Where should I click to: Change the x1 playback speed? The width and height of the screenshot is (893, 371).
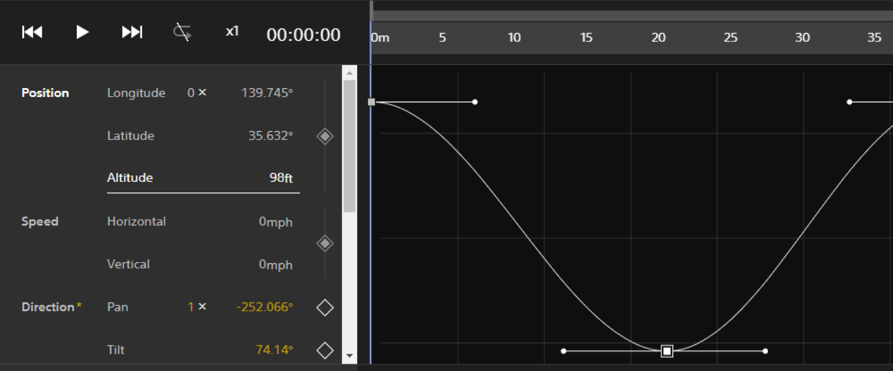[x=232, y=31]
